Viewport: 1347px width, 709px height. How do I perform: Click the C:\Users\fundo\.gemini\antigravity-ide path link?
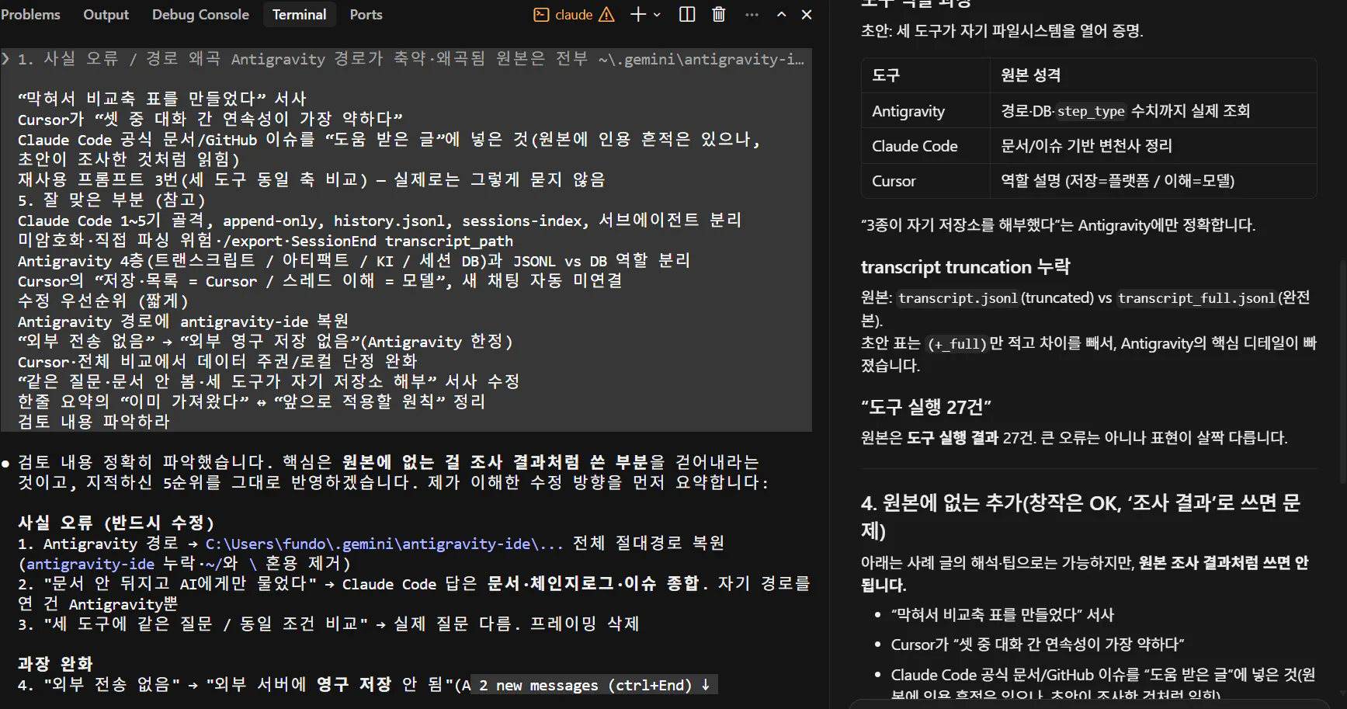[x=384, y=544]
